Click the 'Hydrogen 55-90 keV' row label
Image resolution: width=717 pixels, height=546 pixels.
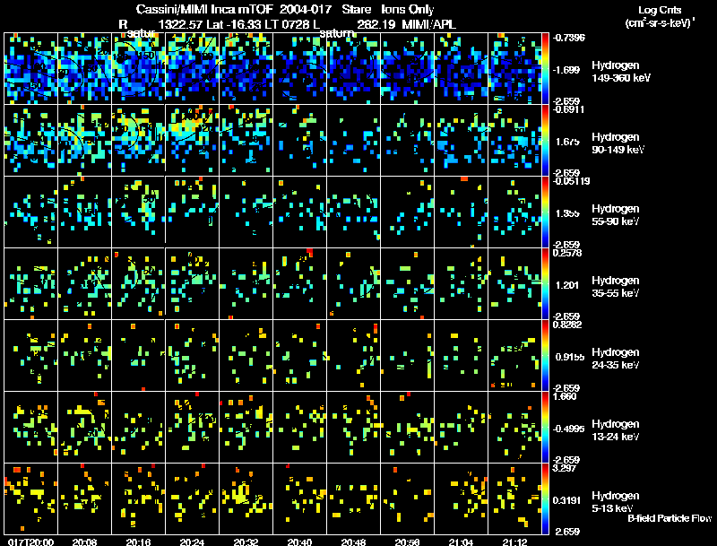click(x=616, y=215)
